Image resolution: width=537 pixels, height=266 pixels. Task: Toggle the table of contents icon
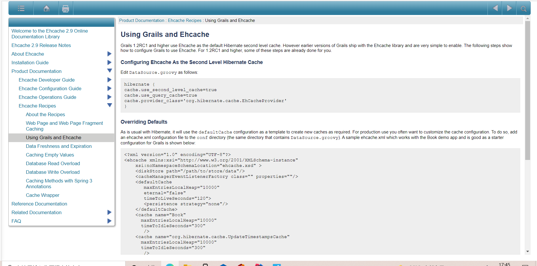21,8
